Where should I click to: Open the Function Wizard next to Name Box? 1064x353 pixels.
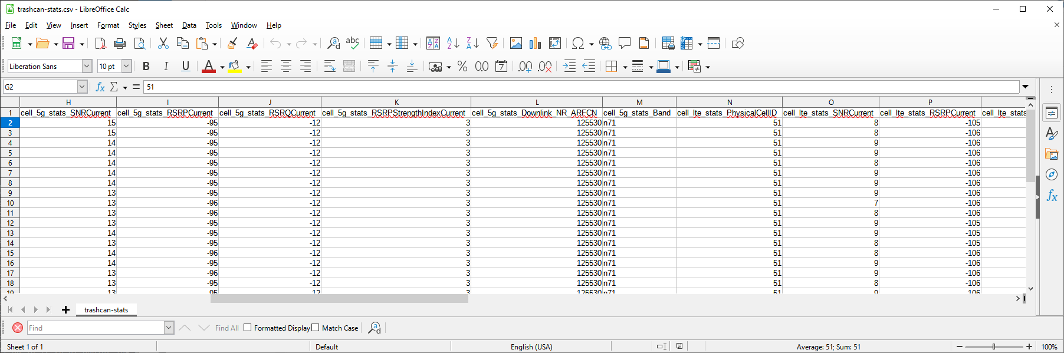point(100,87)
